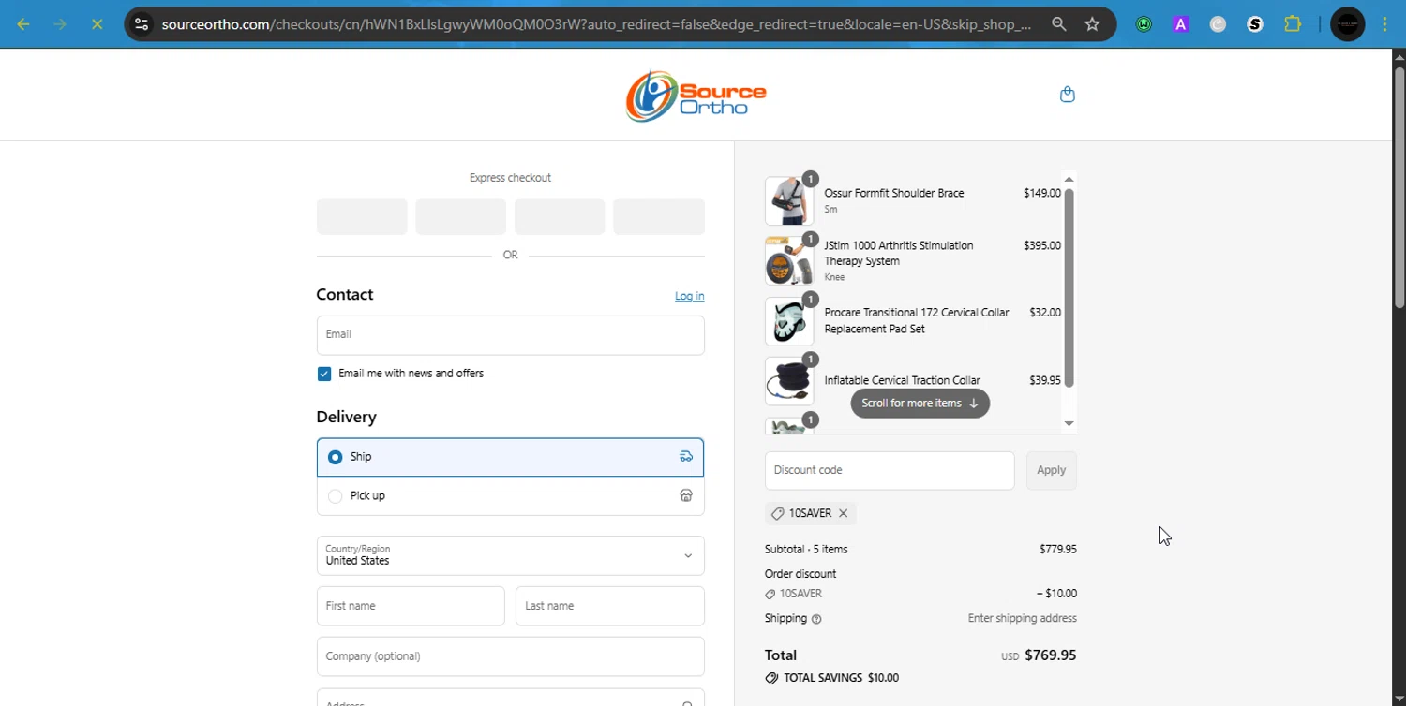Image resolution: width=1406 pixels, height=706 pixels.
Task: Select the Pick up delivery option
Action: [x=510, y=495]
